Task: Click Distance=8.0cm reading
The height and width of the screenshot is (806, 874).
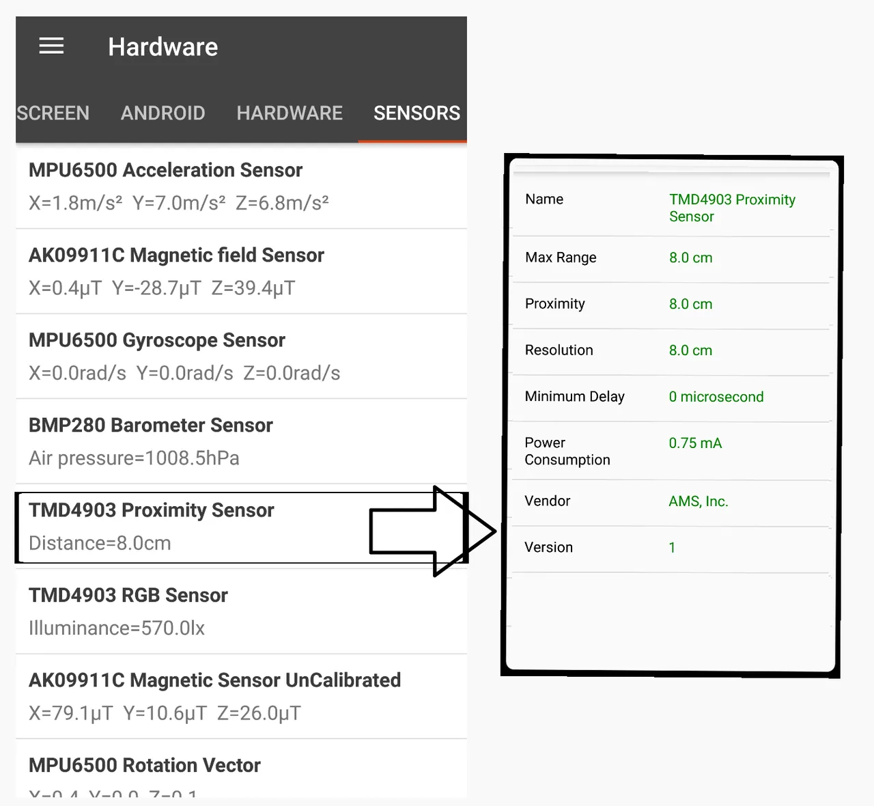Action: [100, 543]
